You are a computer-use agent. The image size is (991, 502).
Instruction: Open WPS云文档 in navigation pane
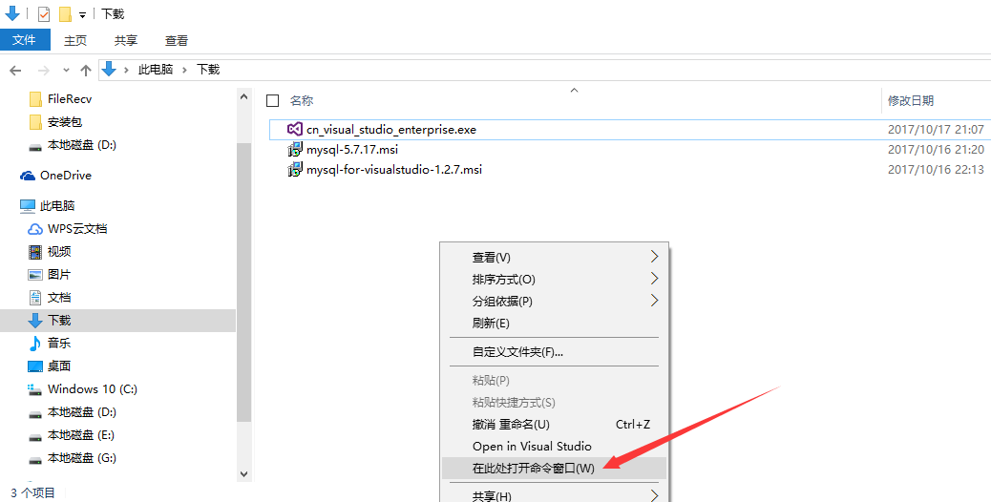click(77, 229)
